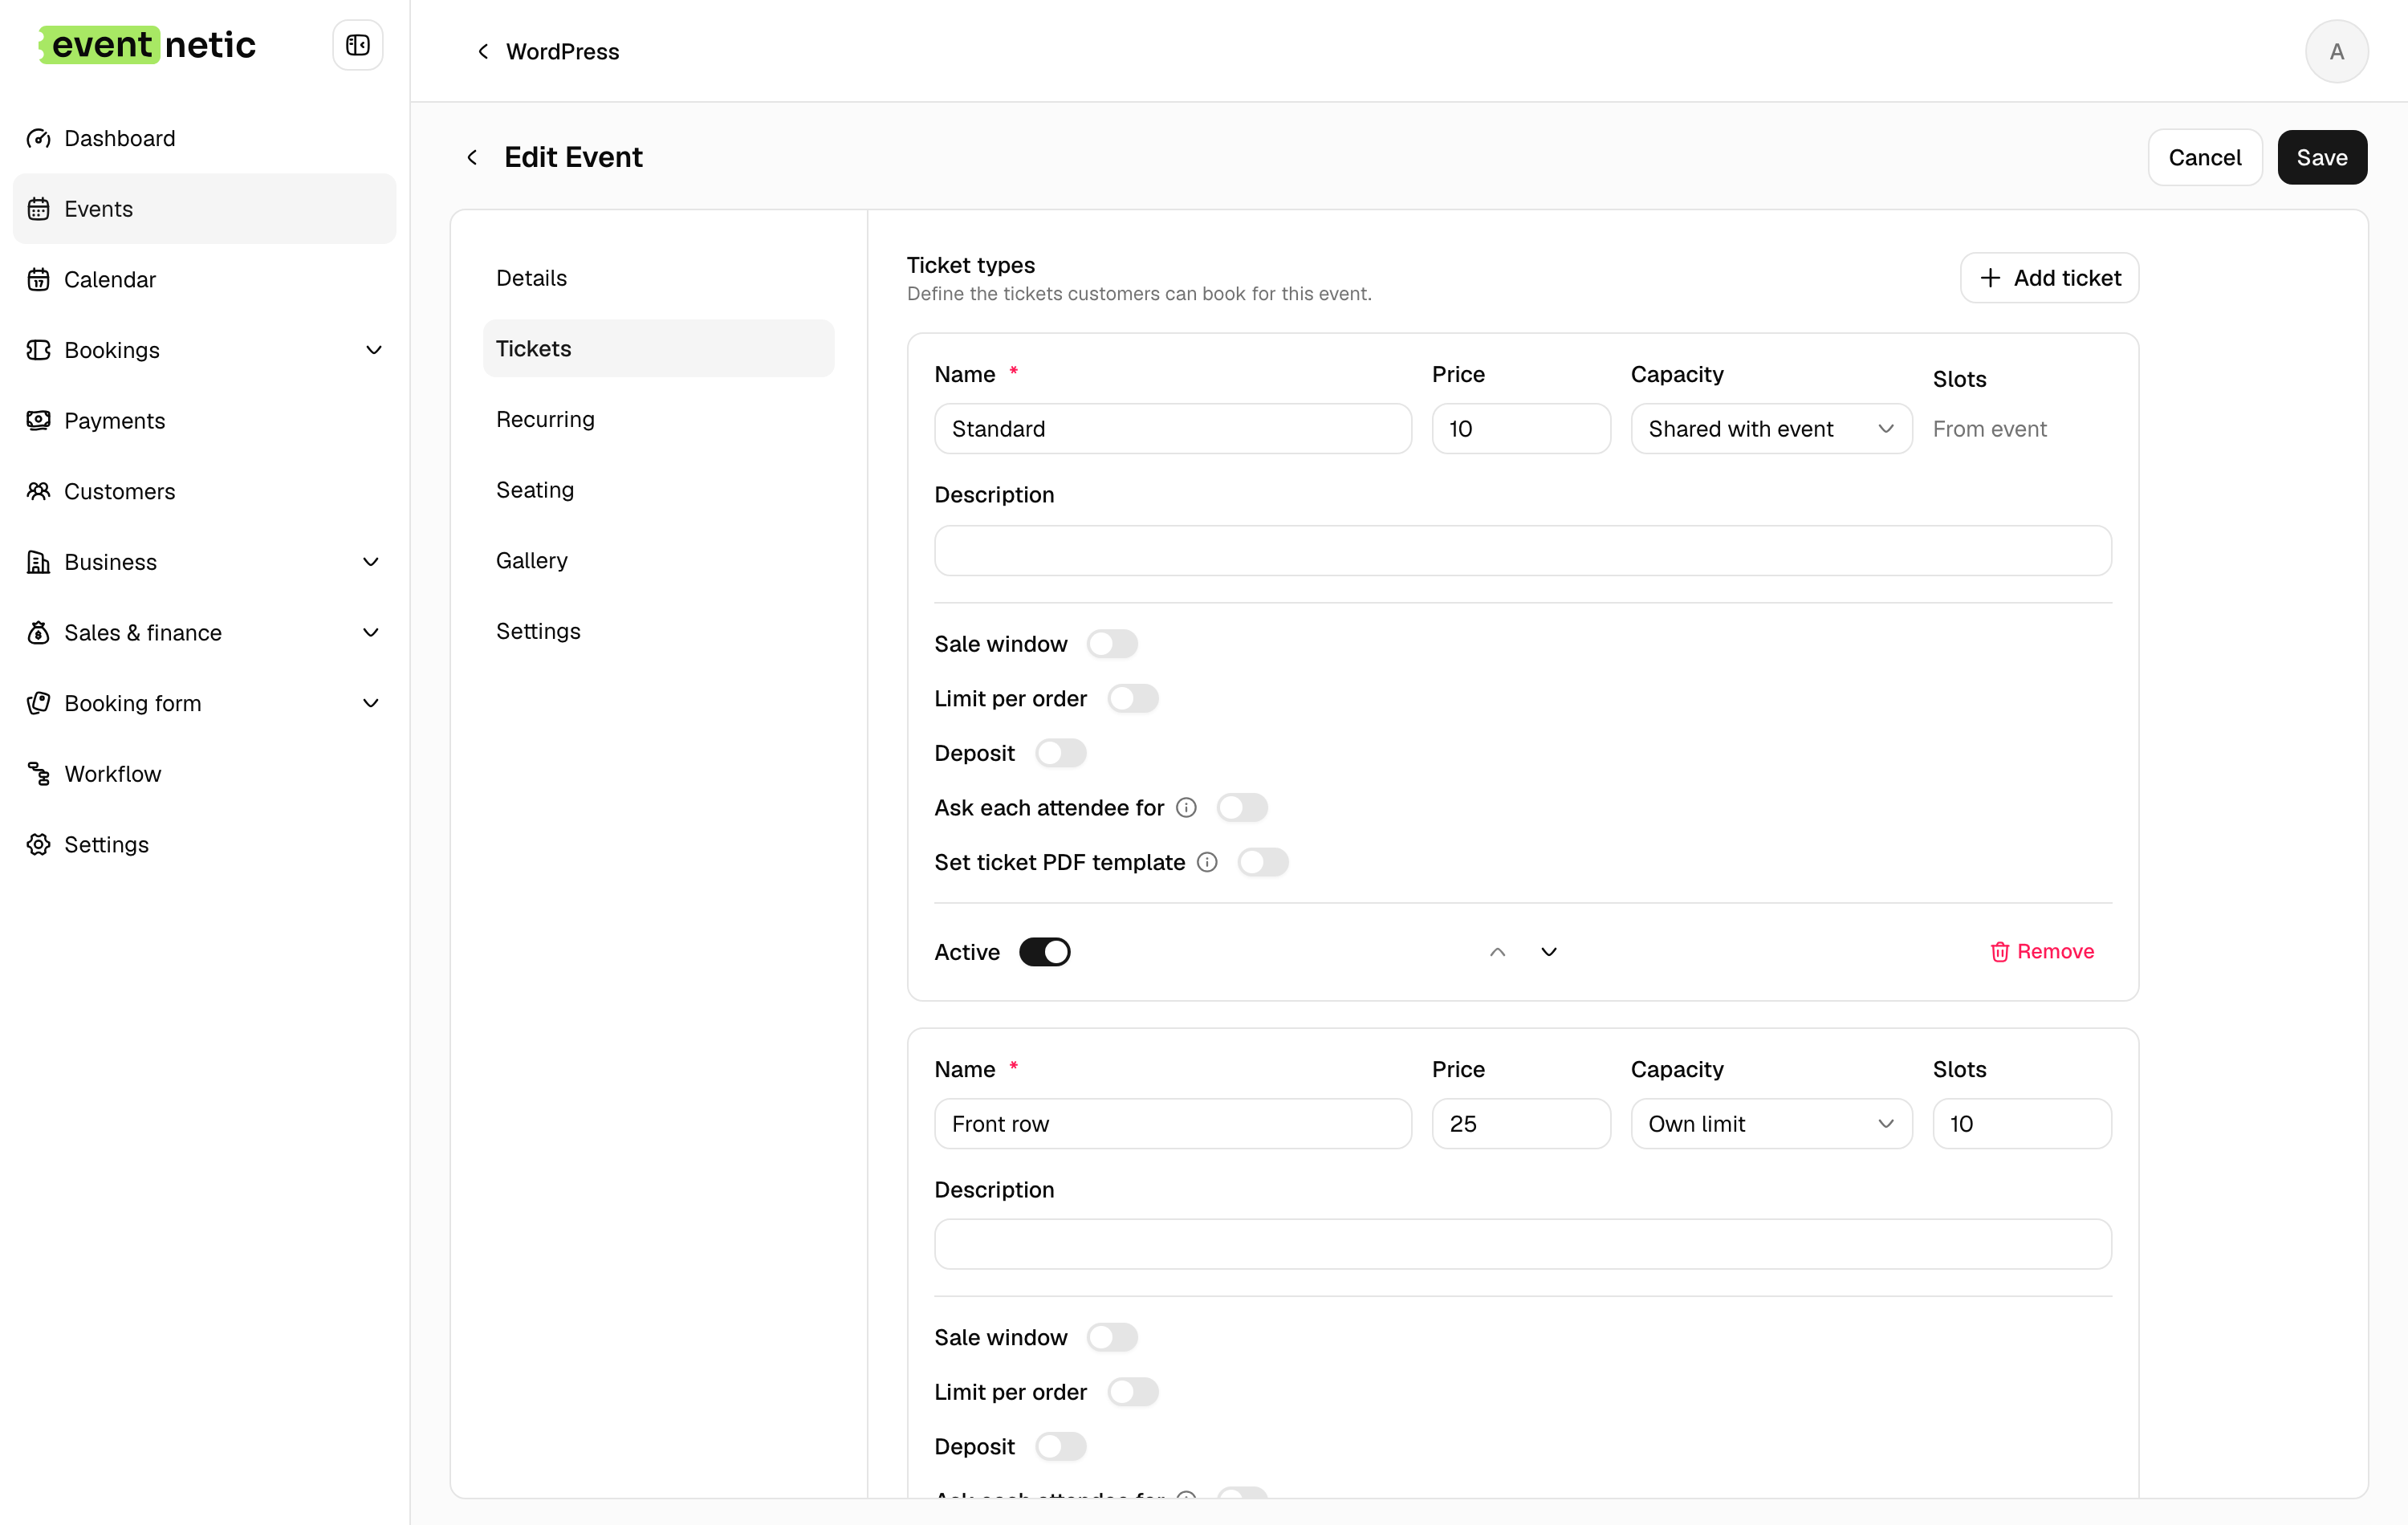Screen dimensions: 2408x1525
Task: Click the From event slots text
Action: (1989, 429)
